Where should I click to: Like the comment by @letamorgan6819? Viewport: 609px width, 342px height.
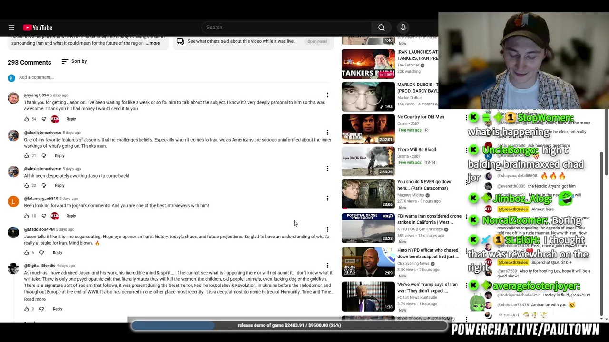click(x=27, y=216)
